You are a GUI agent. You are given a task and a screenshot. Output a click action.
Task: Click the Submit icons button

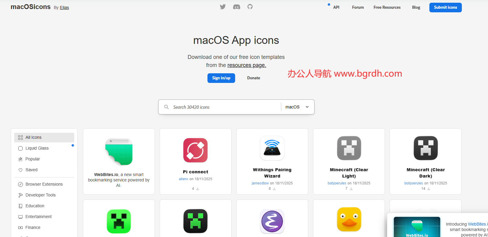tap(445, 7)
